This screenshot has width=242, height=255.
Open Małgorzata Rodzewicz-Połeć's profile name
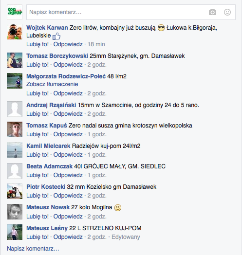point(66,76)
